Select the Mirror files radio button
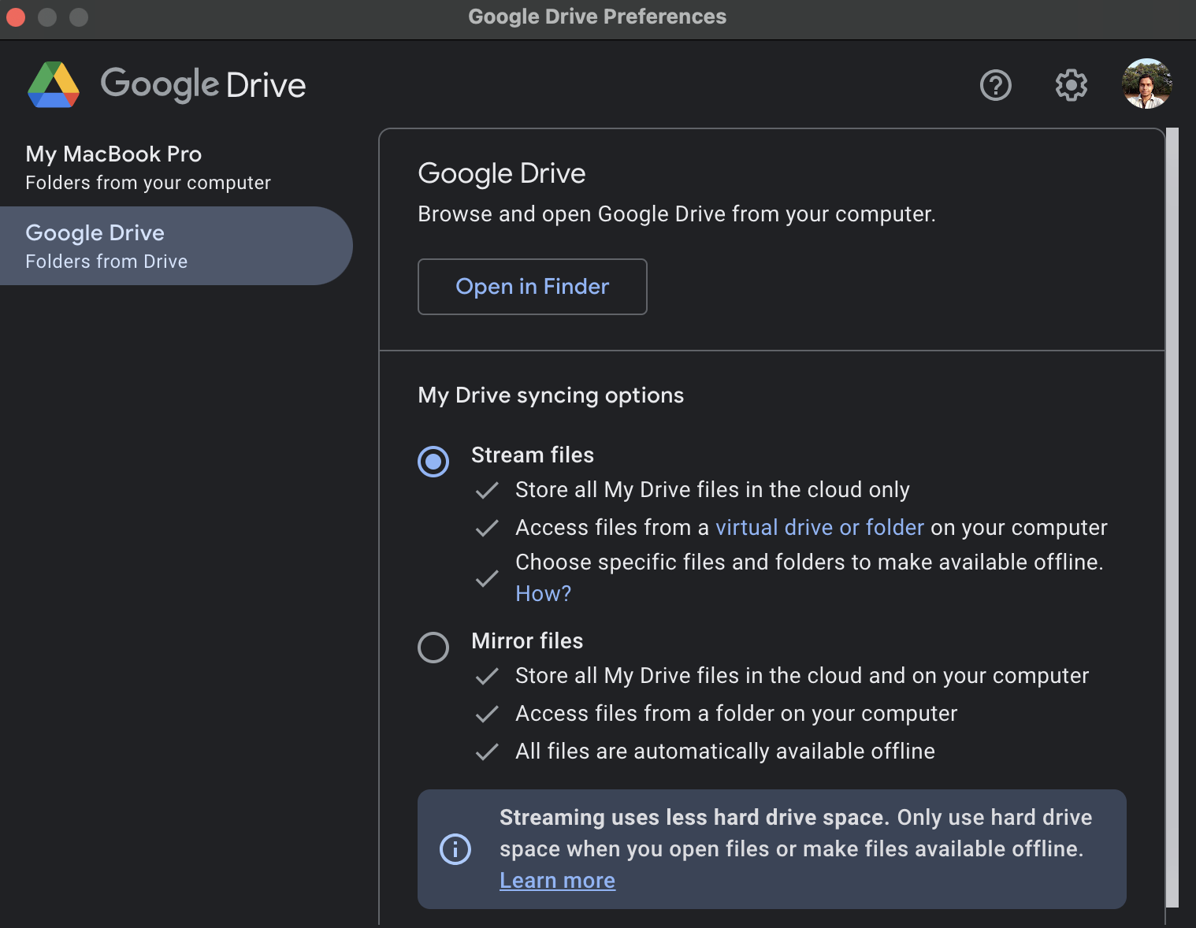The height and width of the screenshot is (928, 1196). click(433, 648)
